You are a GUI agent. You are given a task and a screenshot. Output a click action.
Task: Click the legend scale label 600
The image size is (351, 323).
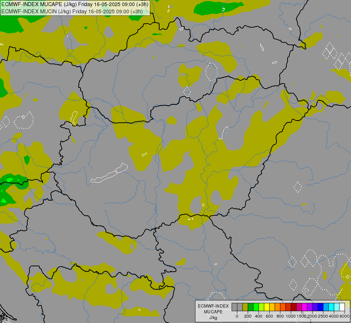pos(269,316)
